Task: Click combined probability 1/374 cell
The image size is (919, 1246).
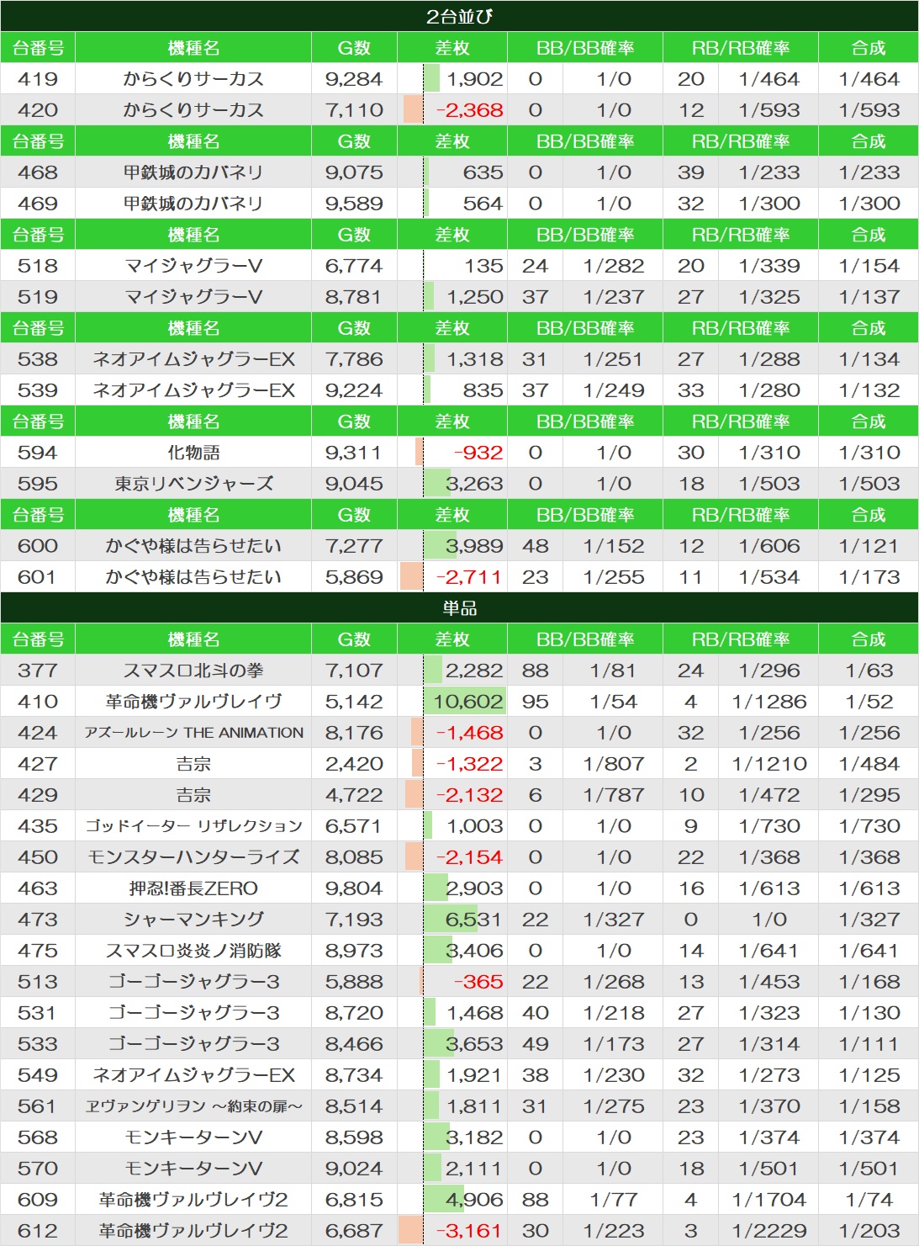Action: tap(869, 1137)
